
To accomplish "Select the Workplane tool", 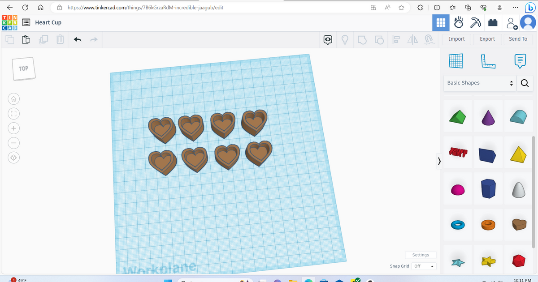I will tap(456, 61).
